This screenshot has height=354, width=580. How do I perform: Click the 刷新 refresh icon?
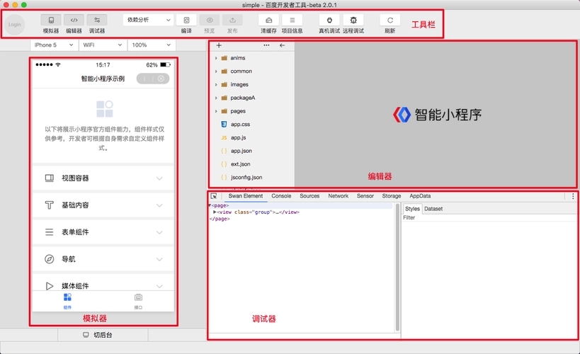[x=389, y=21]
